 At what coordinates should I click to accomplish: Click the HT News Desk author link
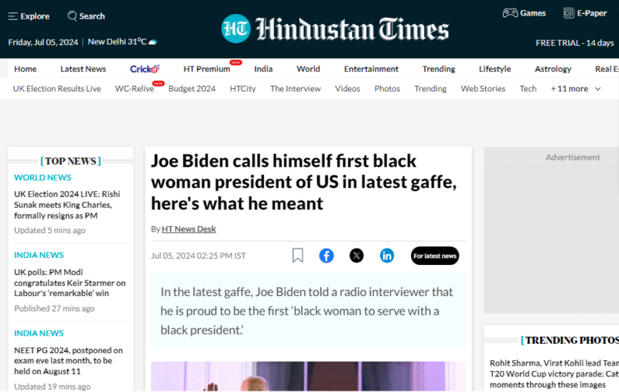tap(189, 229)
